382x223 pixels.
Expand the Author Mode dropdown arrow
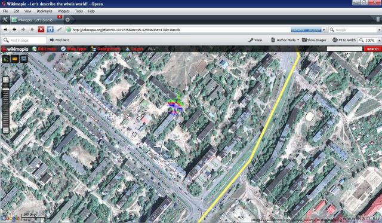point(298,40)
